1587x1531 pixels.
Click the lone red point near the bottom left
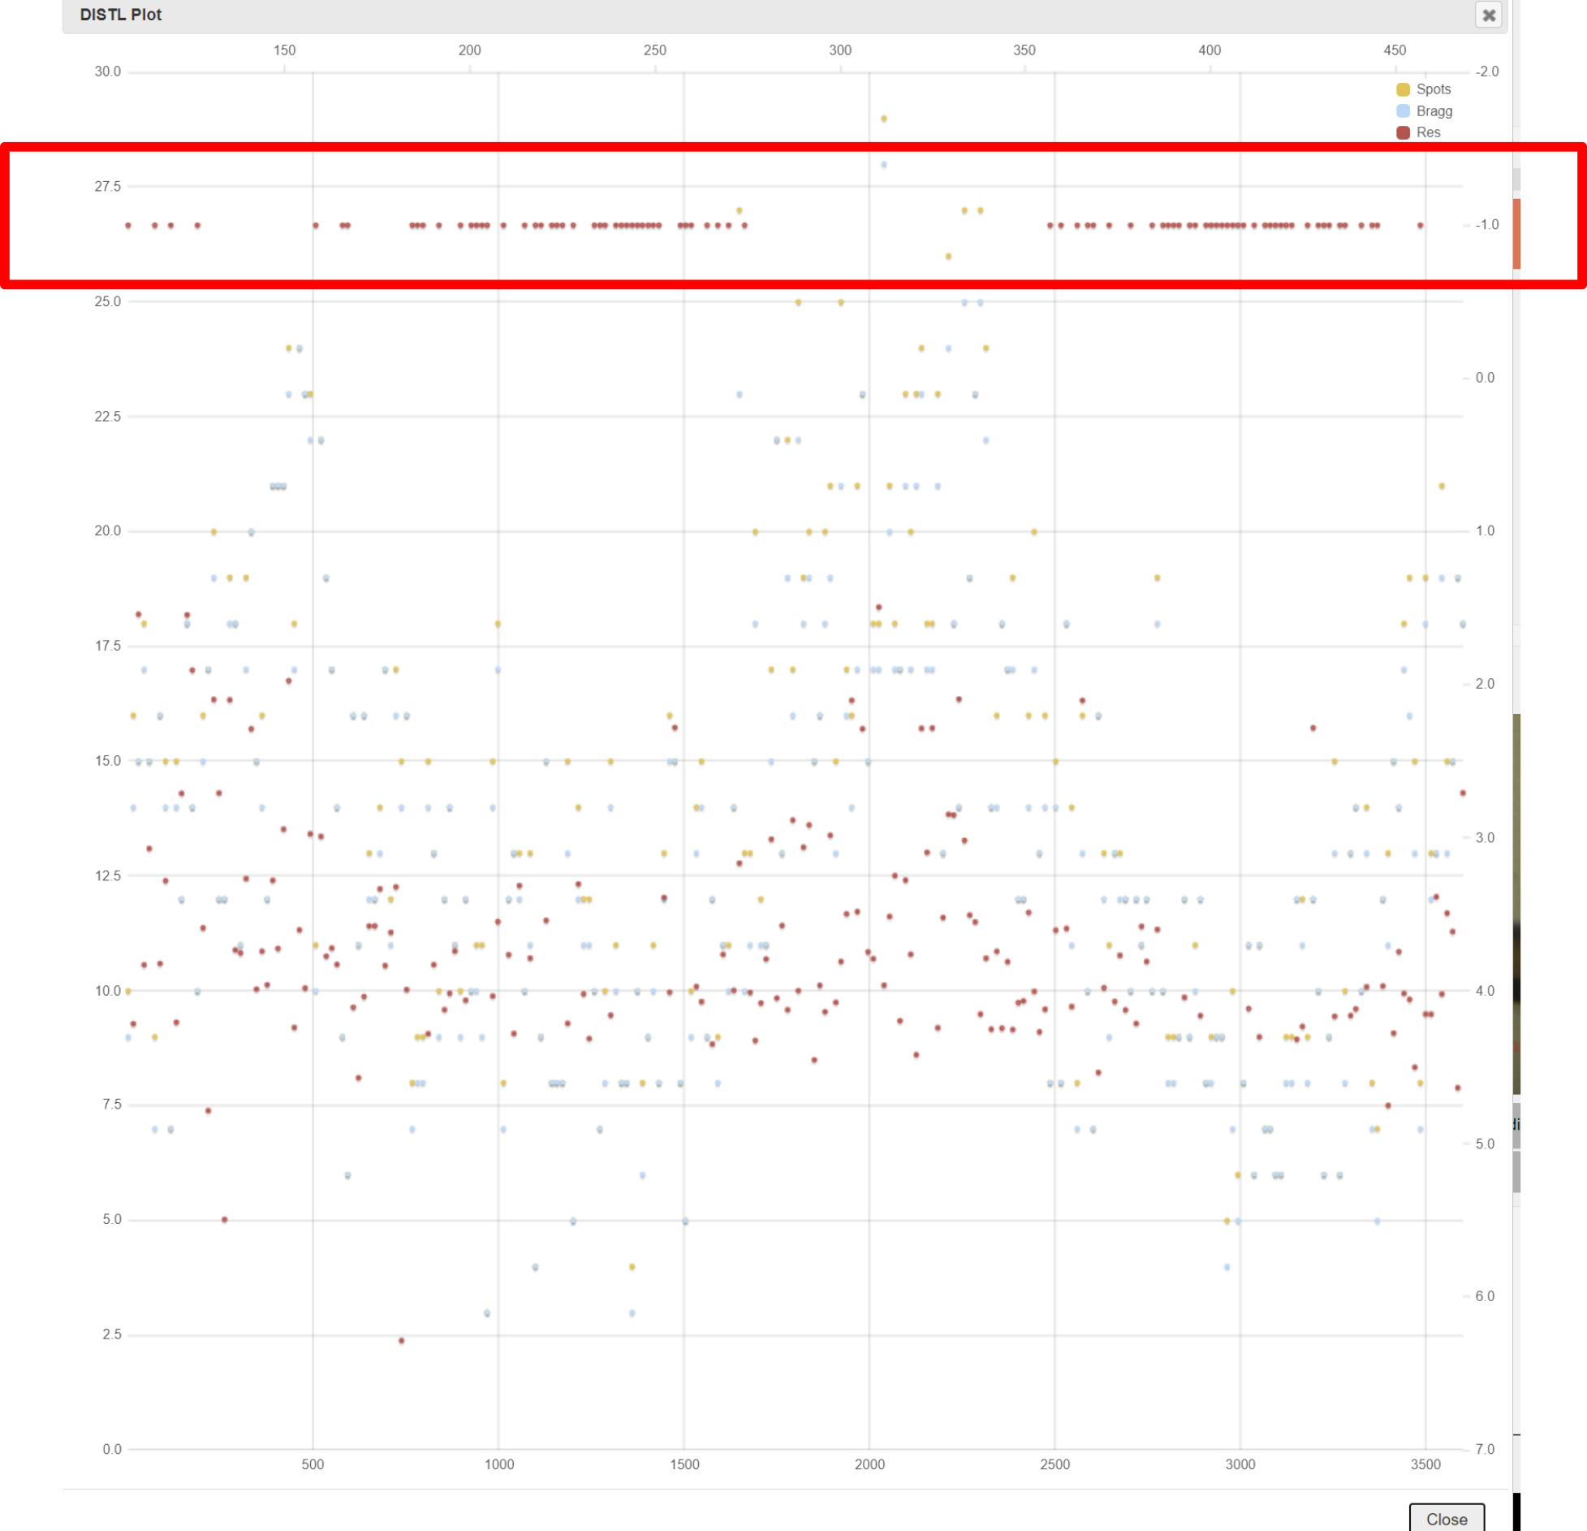[402, 1341]
